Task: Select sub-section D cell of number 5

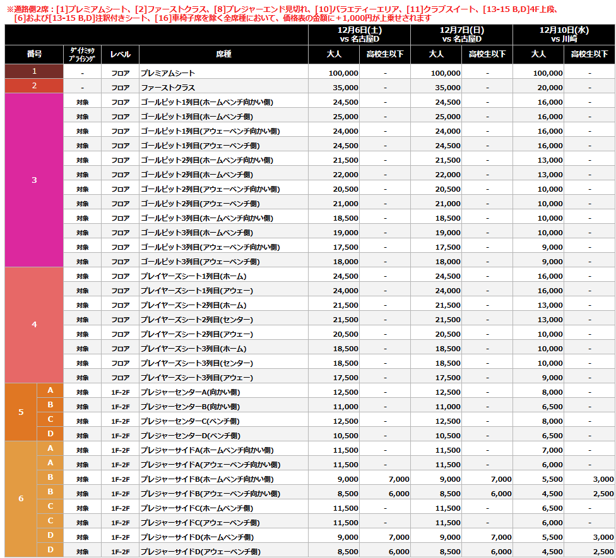Action: 50,434
